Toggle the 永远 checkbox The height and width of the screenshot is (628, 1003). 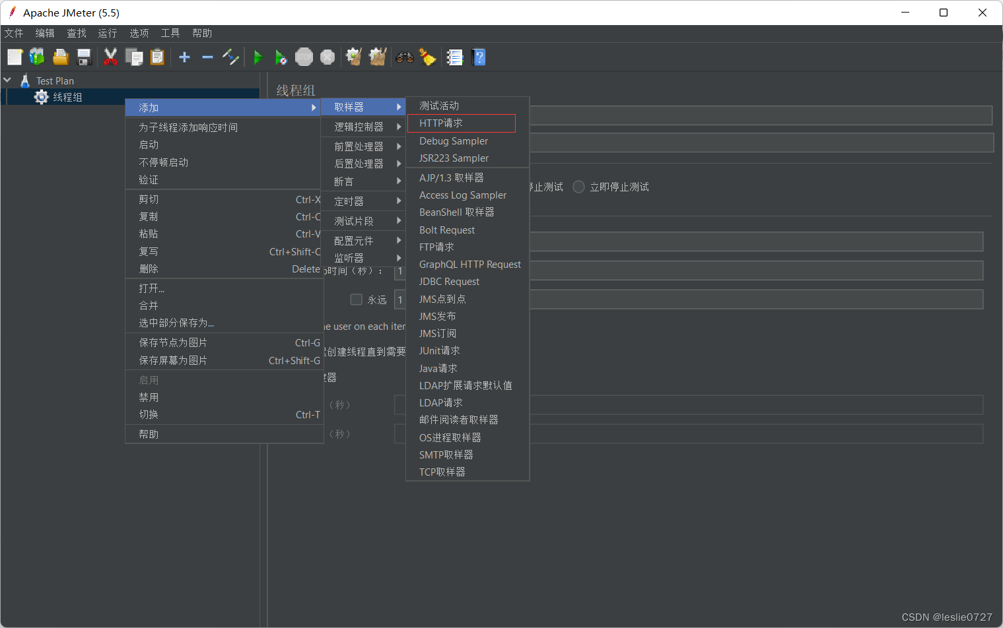pos(356,299)
